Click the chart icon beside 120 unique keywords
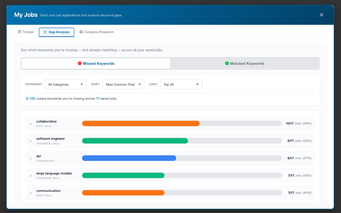 coord(27,99)
